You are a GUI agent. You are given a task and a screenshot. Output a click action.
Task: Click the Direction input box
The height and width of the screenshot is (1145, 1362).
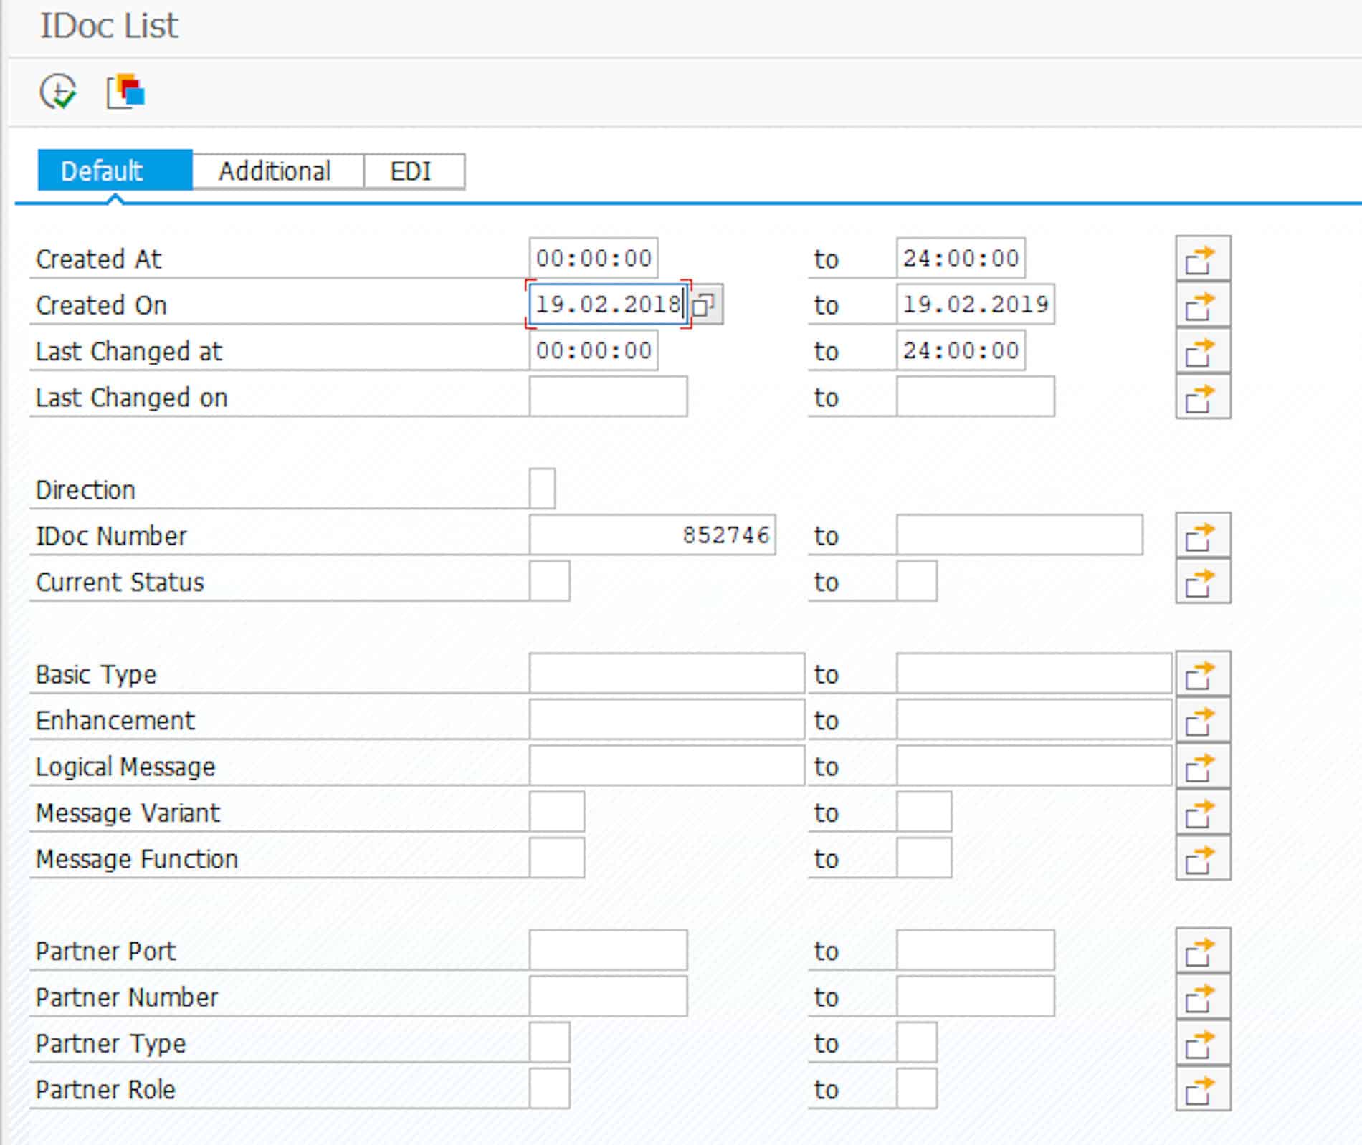[x=542, y=489]
